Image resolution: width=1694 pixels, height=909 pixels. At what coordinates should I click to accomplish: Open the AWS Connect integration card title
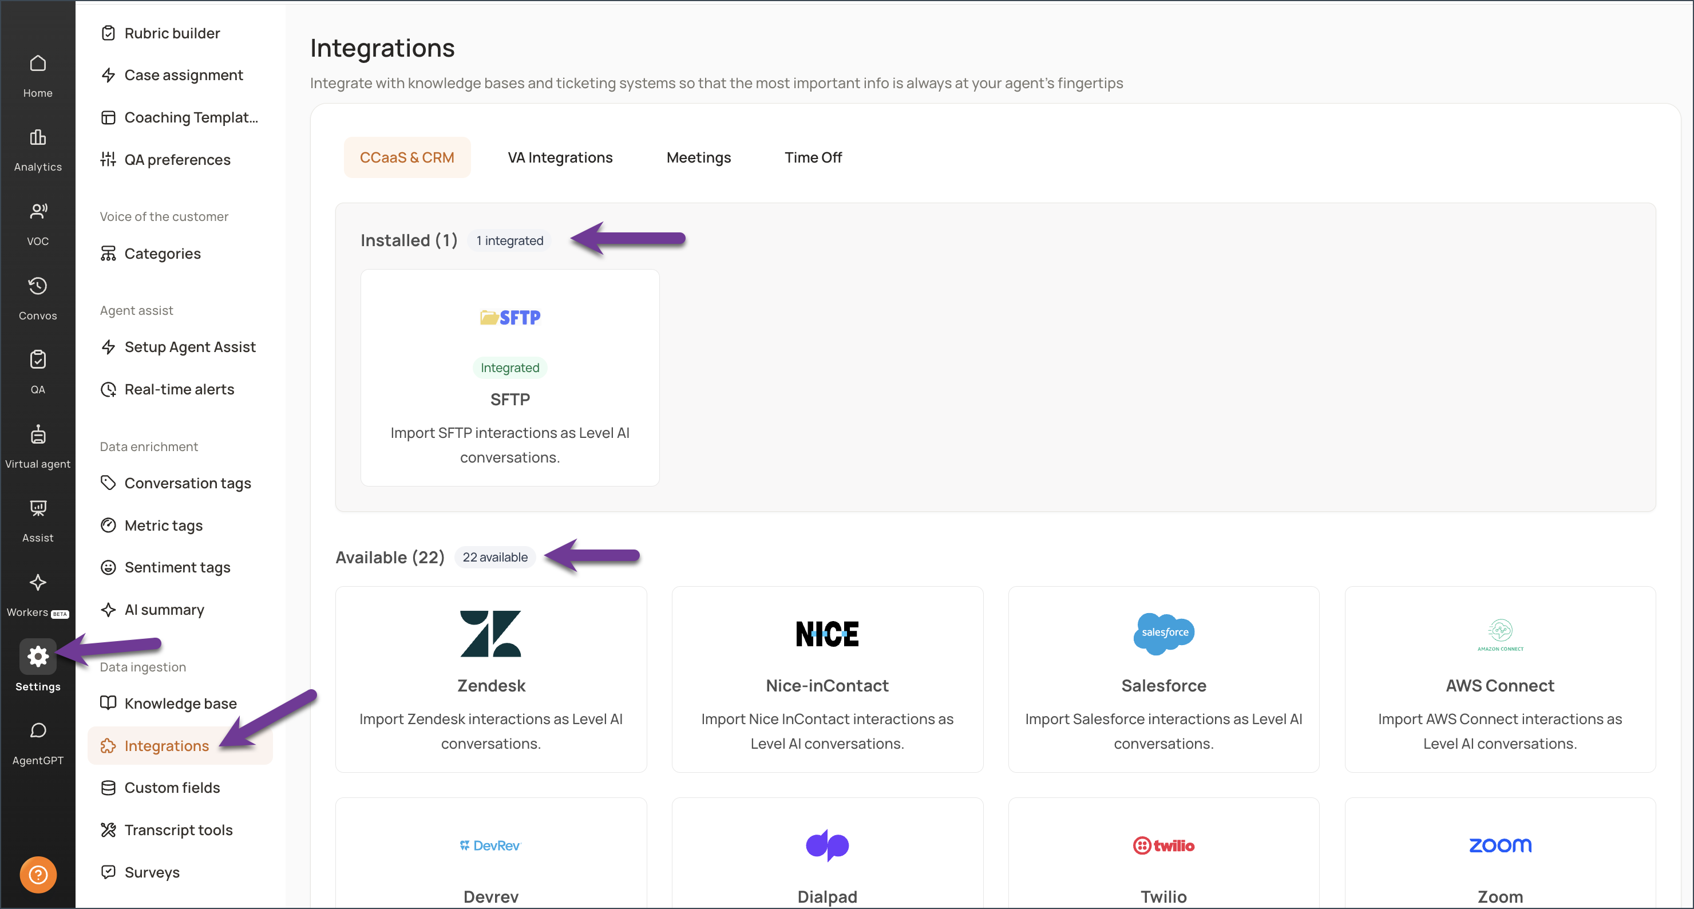coord(1500,686)
